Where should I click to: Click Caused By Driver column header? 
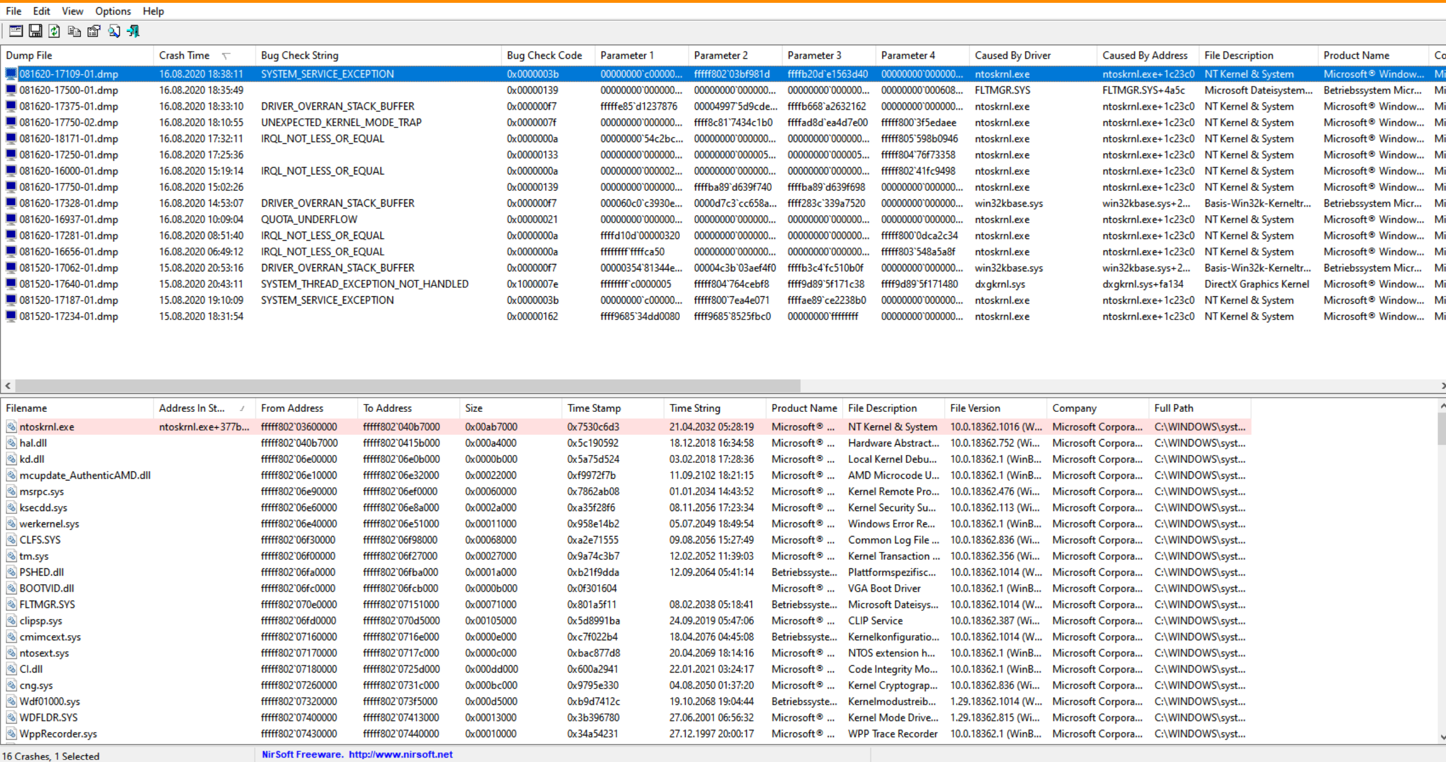1012,56
